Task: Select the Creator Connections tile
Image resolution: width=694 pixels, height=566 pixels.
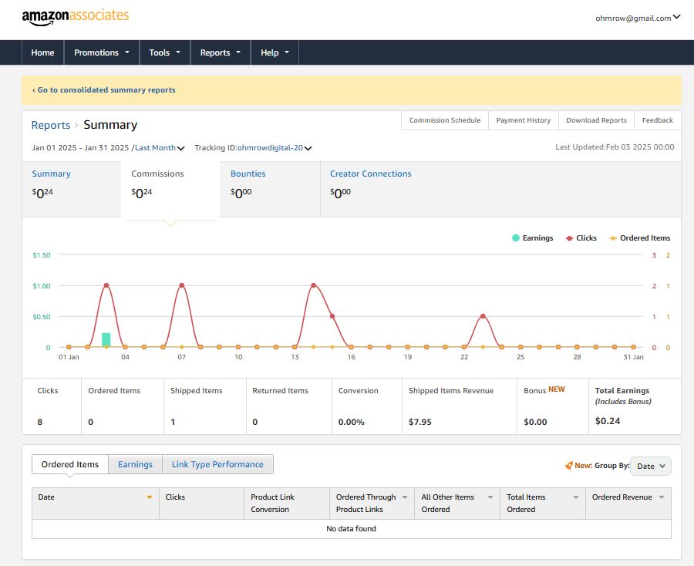Action: pos(370,189)
